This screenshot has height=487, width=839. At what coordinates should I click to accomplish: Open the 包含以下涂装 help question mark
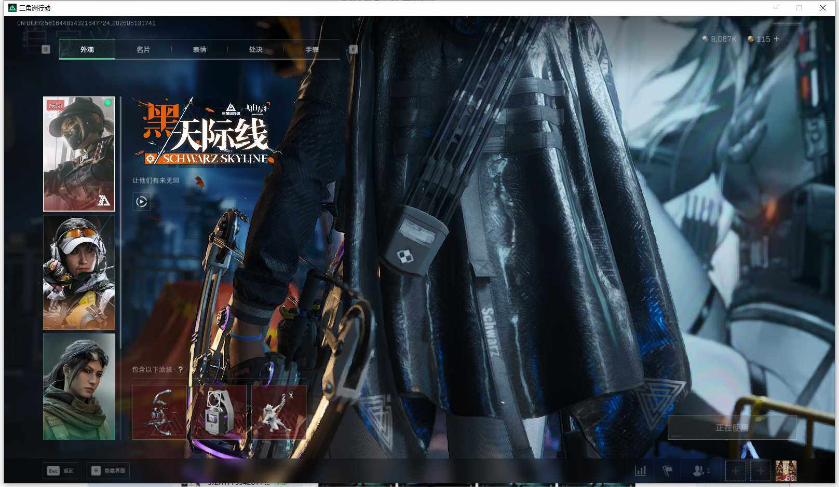pos(180,369)
